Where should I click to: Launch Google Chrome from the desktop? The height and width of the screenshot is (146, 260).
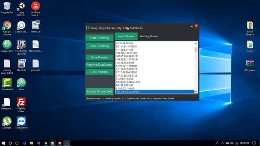(x=7, y=28)
